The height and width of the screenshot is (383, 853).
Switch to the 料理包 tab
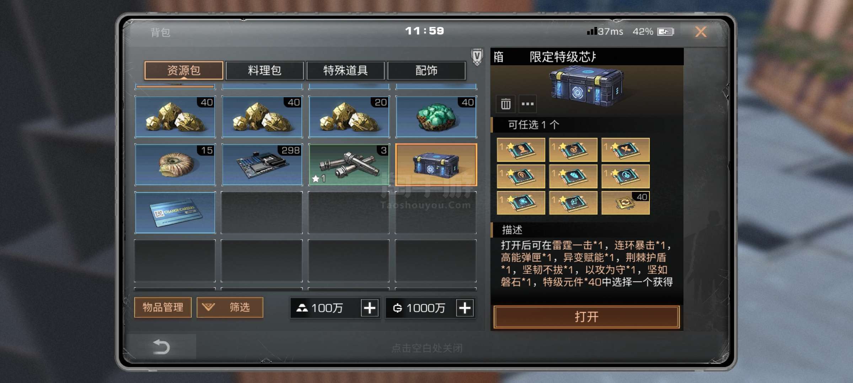(x=265, y=70)
